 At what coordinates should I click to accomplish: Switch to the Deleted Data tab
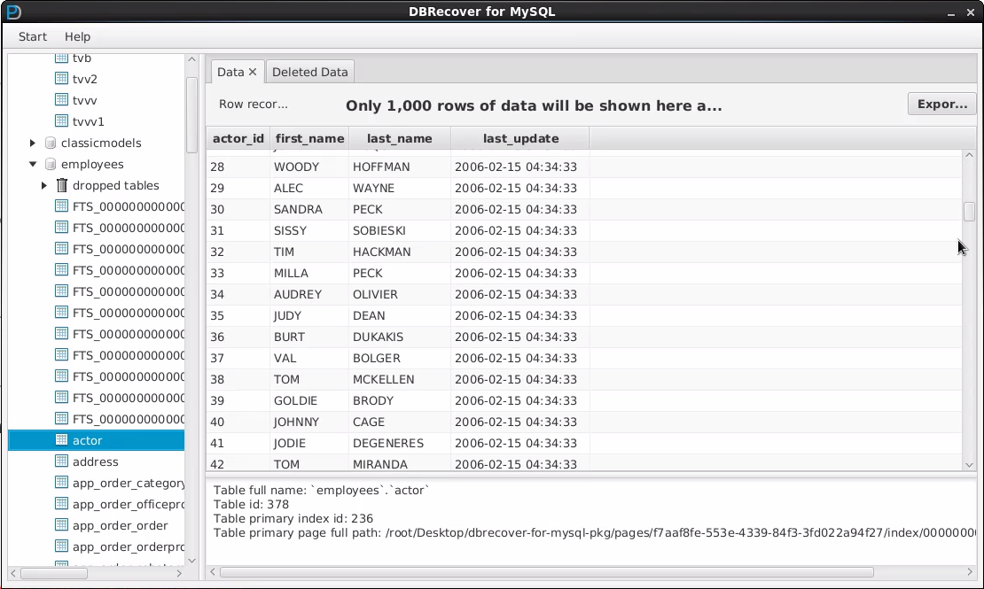[309, 72]
